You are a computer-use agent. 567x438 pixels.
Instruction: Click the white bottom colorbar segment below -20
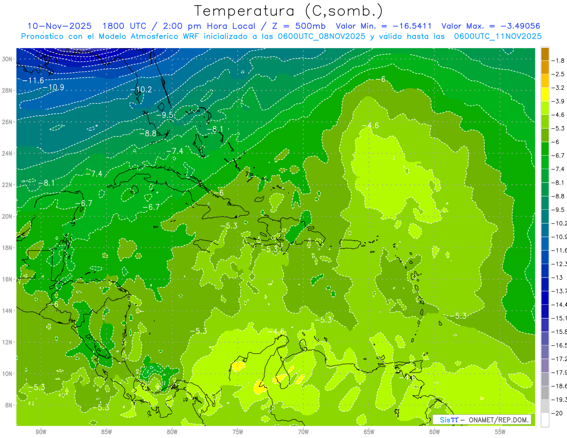coord(545,420)
